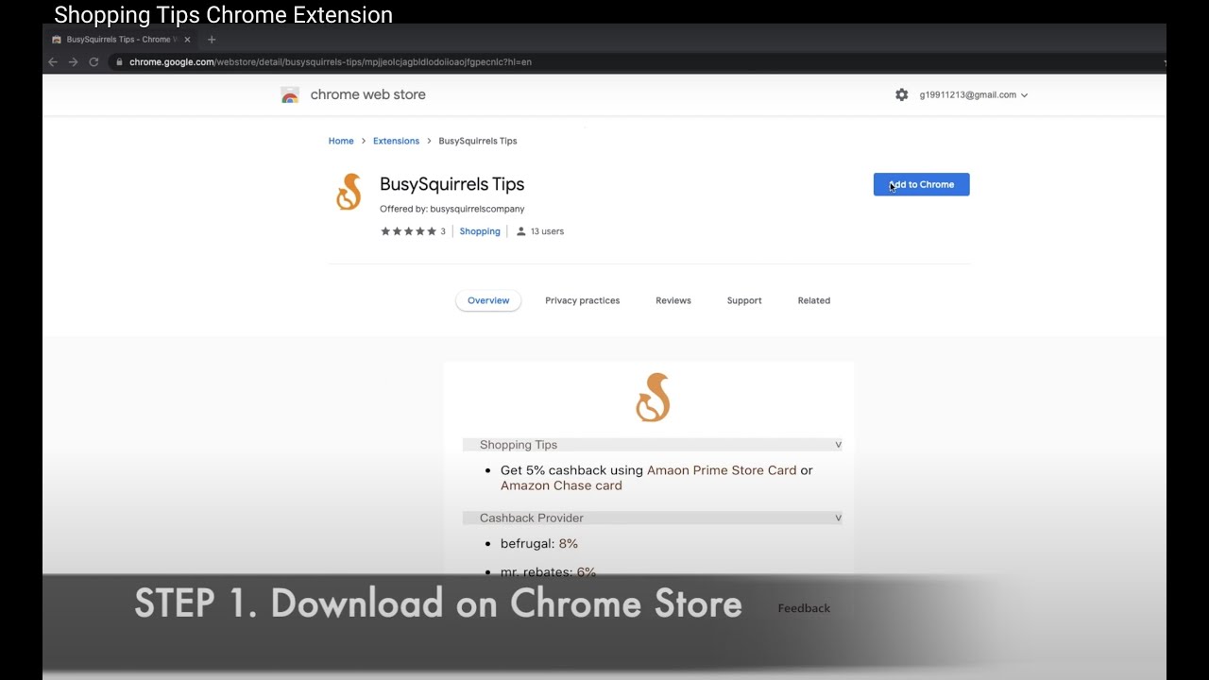This screenshot has width=1209, height=680.
Task: Open the settings gear icon
Action: click(901, 94)
